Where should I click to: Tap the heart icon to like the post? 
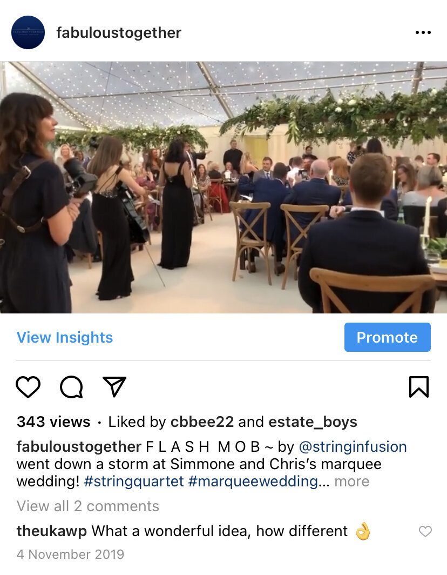28,387
